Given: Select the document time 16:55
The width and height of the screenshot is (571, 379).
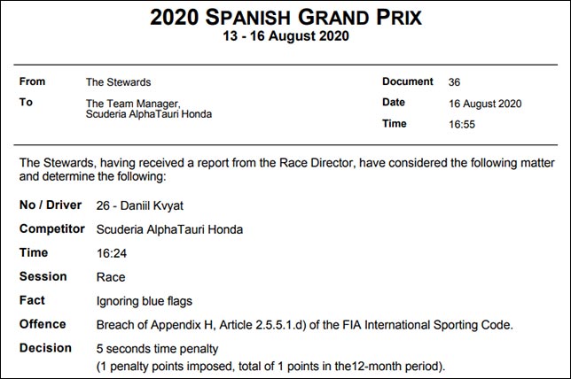Looking at the screenshot, I should point(462,124).
